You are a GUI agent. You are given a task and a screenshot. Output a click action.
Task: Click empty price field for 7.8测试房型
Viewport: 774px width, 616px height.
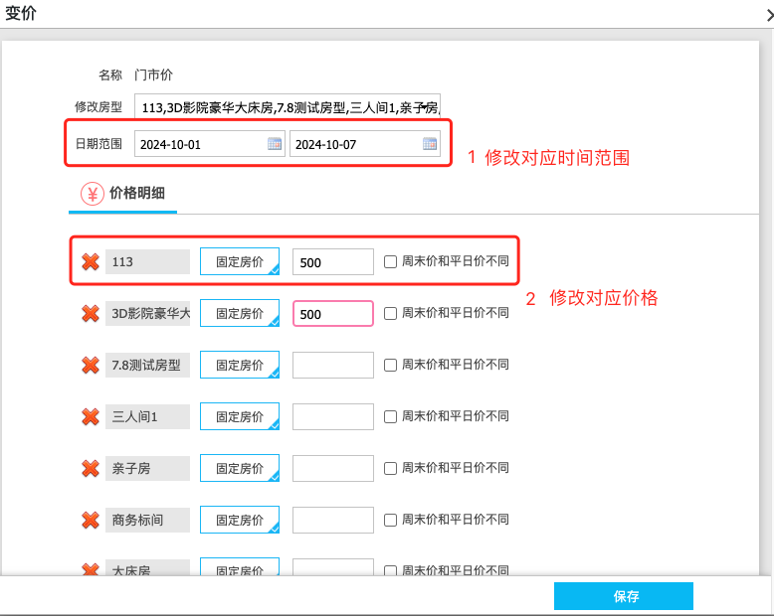(333, 366)
